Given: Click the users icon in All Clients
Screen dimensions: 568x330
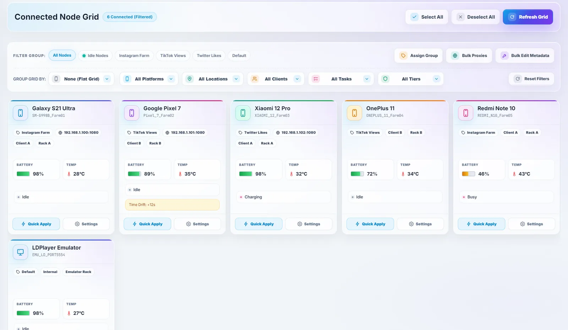Looking at the screenshot, I should (255, 79).
